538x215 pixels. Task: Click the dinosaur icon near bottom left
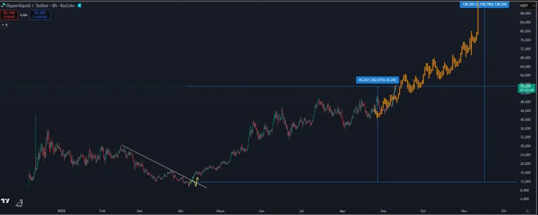[x=20, y=202]
